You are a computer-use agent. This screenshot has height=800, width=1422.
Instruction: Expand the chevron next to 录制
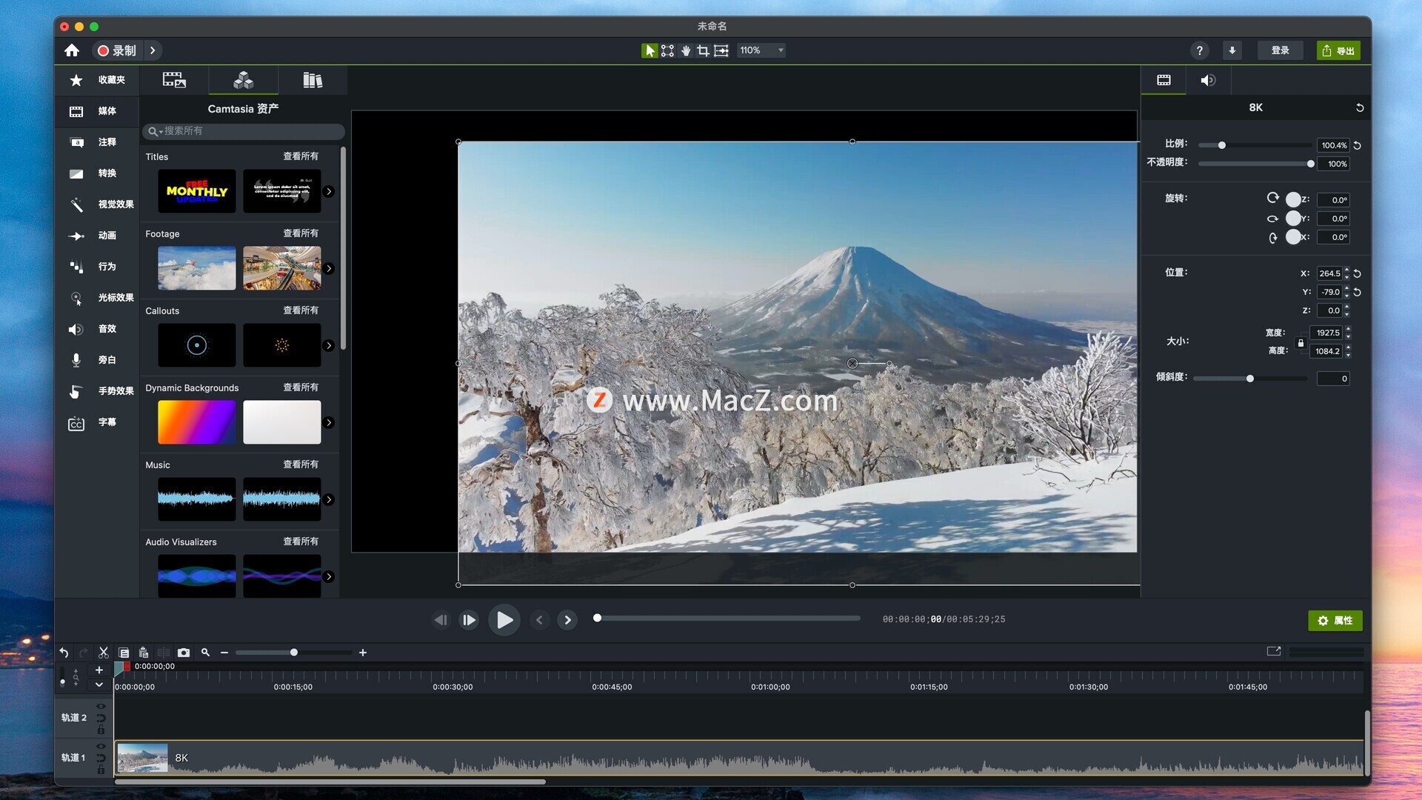click(153, 50)
